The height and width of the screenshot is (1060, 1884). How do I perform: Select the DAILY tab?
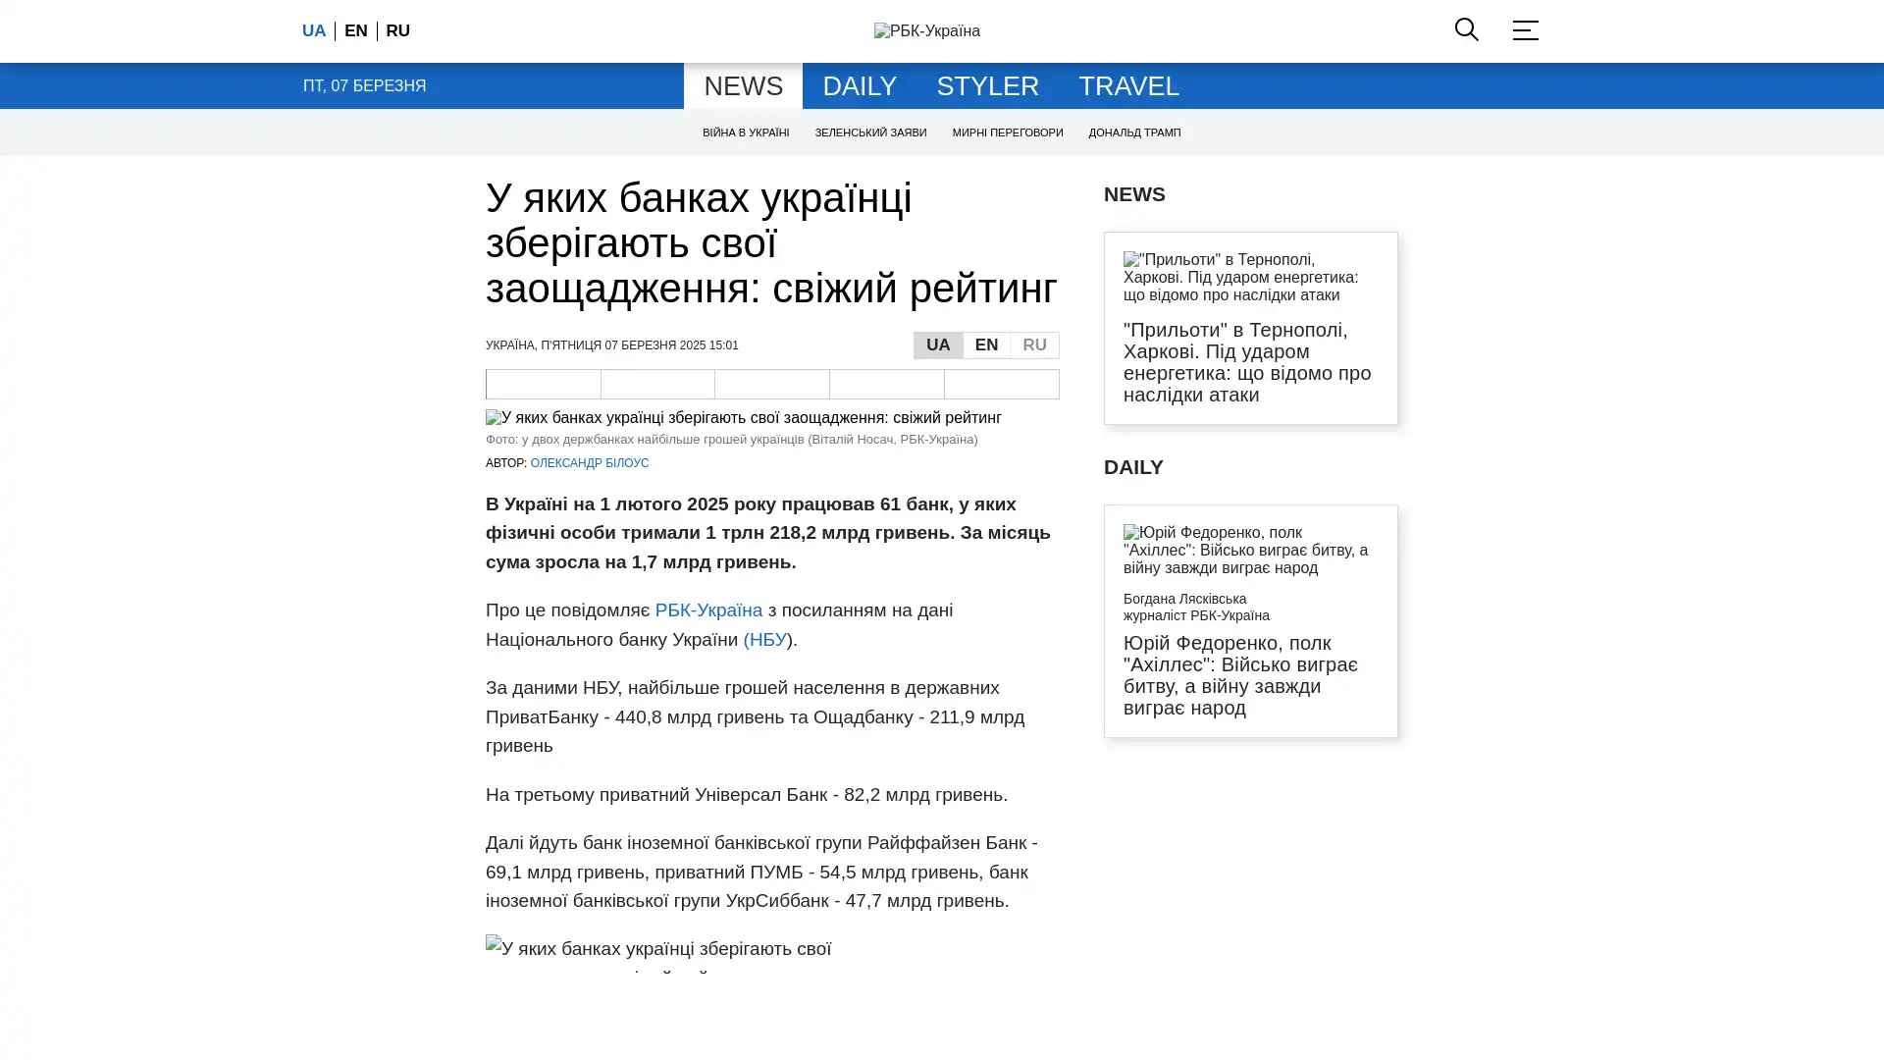pyautogui.click(x=860, y=86)
